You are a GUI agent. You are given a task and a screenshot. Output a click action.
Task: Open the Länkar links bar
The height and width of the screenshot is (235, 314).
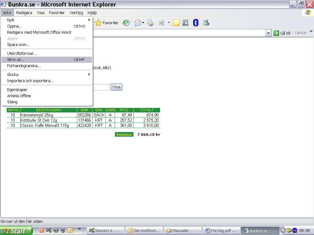pyautogui.click(x=301, y=32)
